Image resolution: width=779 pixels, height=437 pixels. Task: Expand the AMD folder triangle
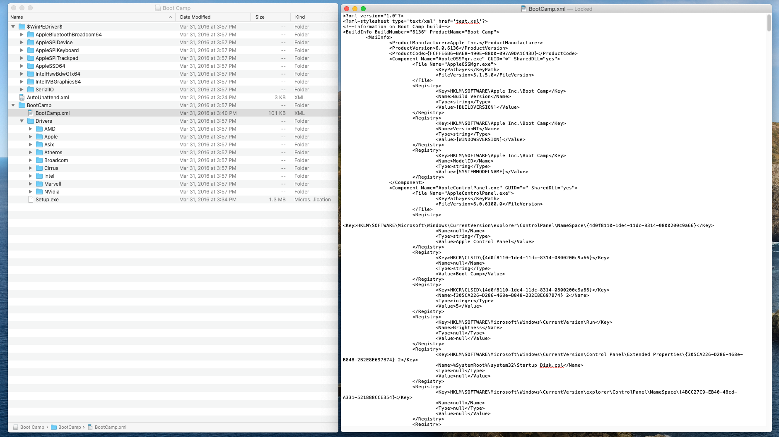[31, 129]
